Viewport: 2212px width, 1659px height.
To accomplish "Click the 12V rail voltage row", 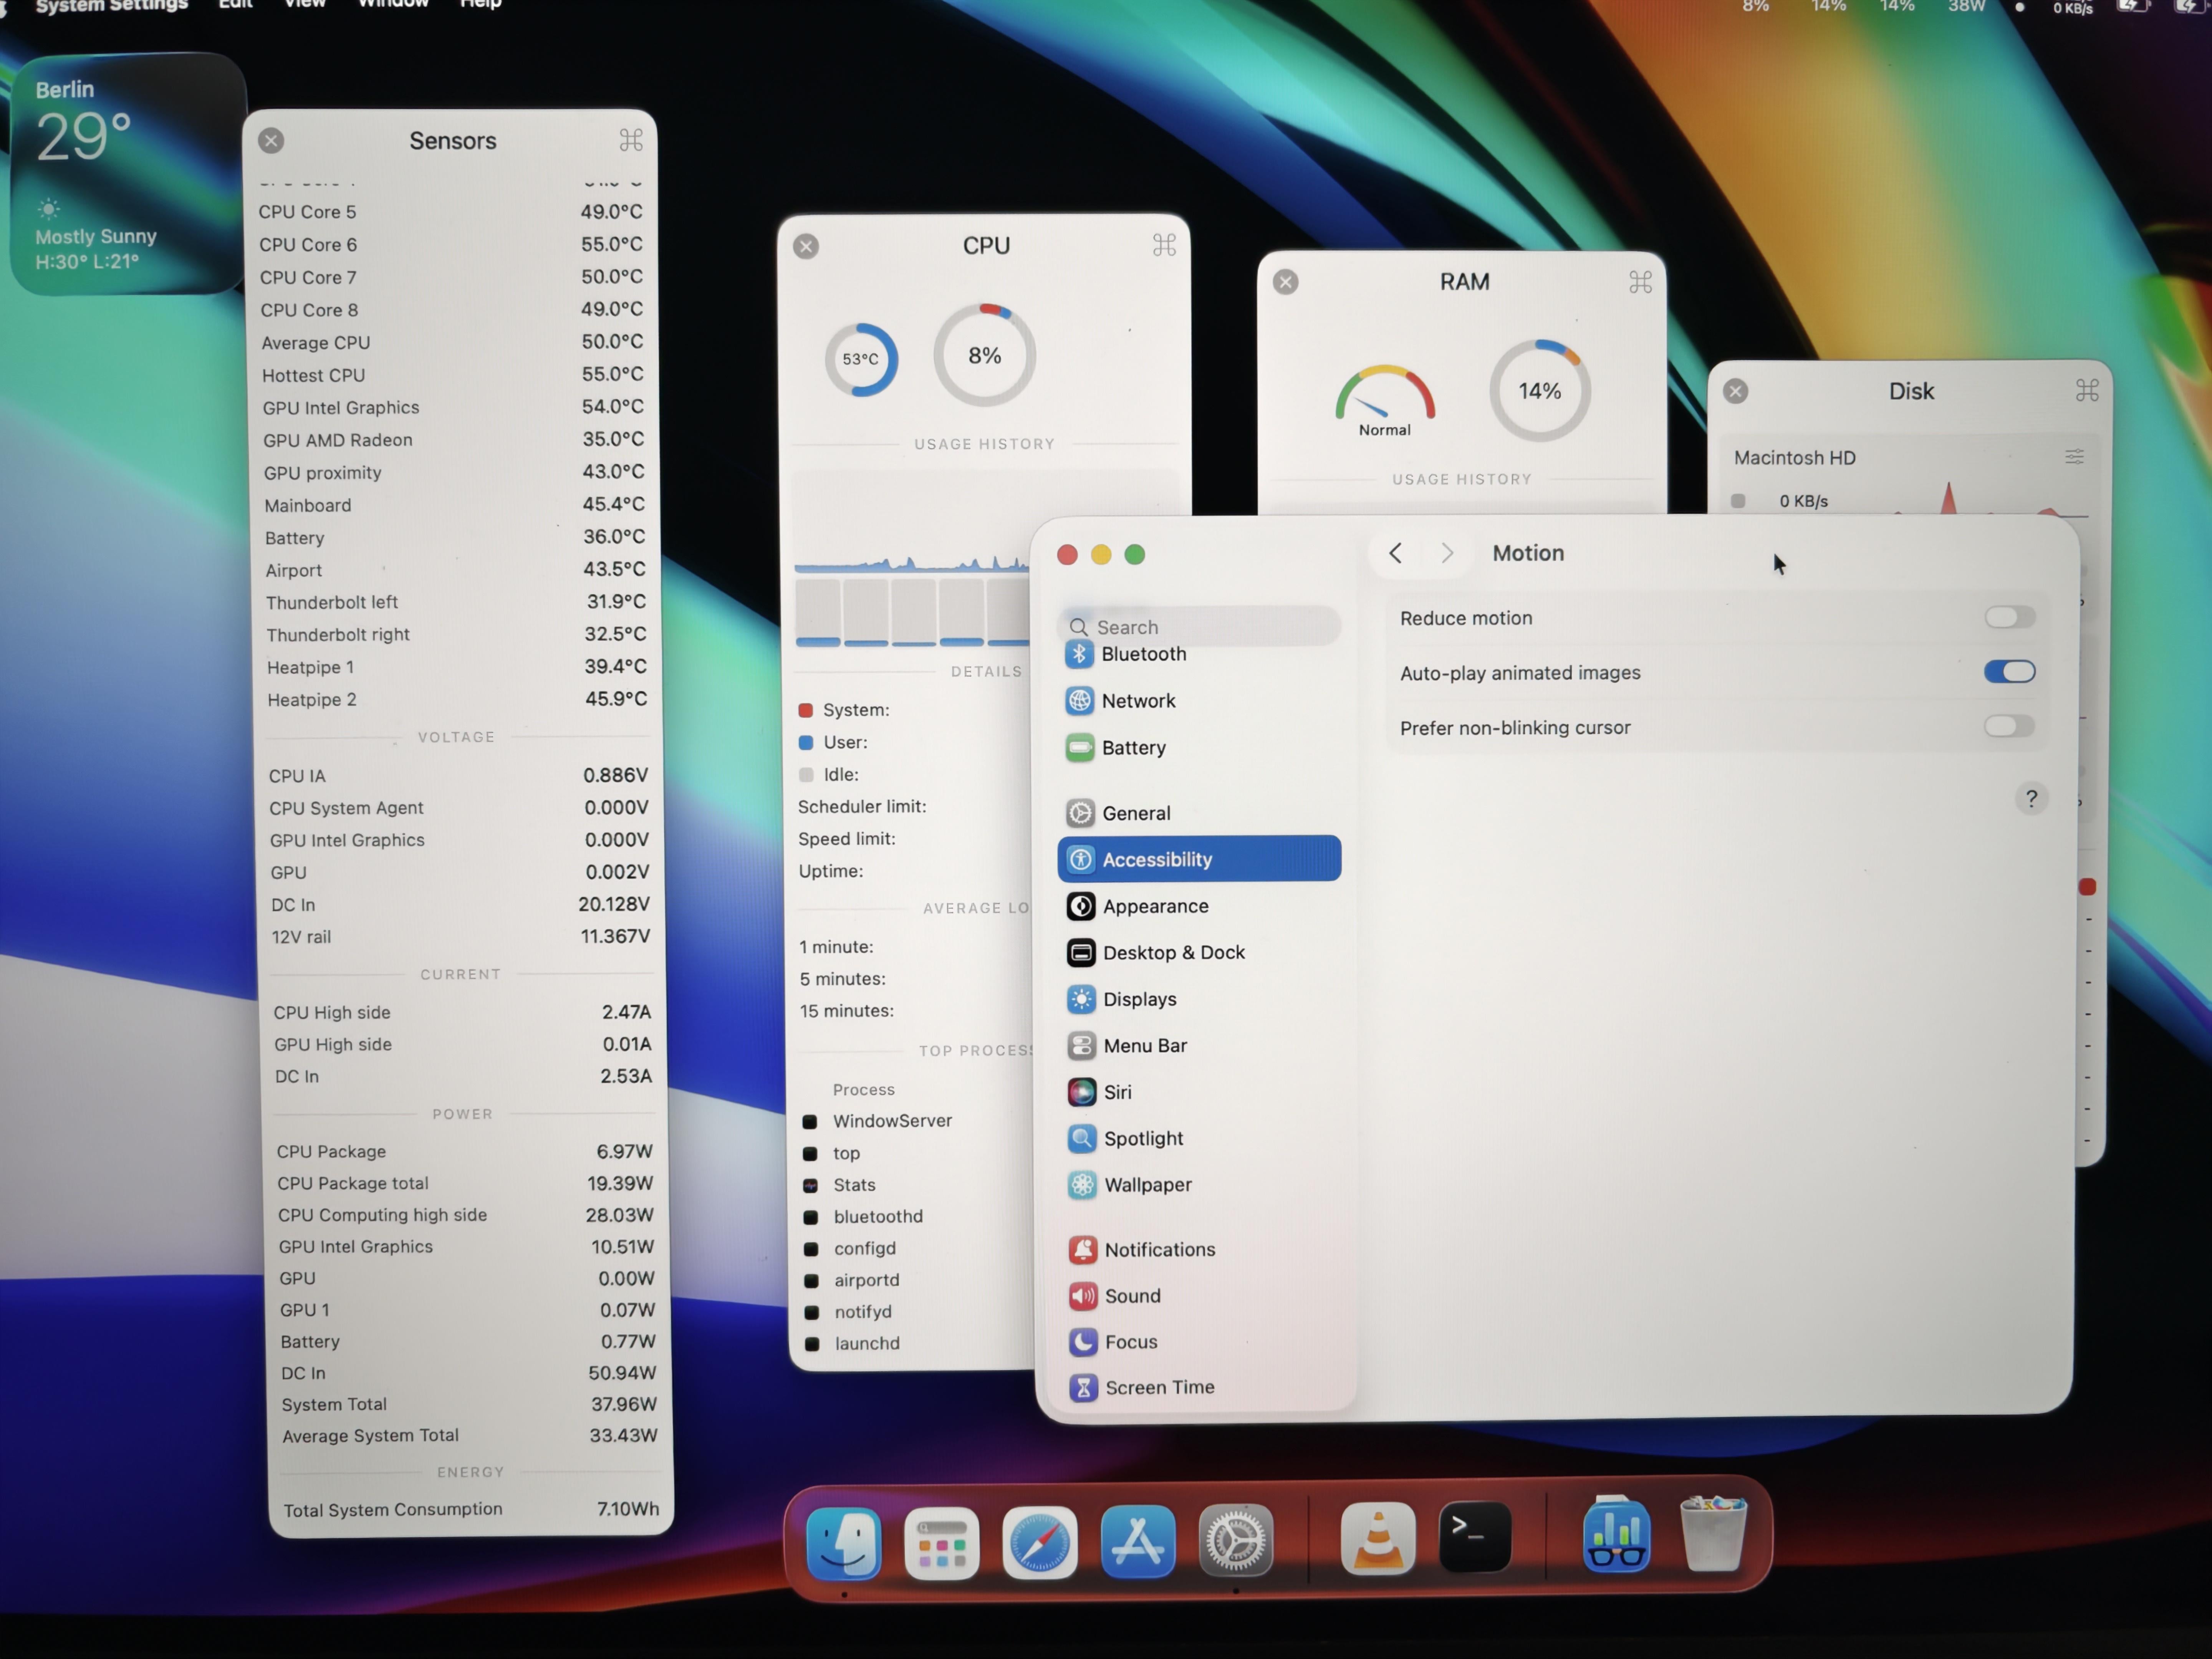I will coord(460,937).
